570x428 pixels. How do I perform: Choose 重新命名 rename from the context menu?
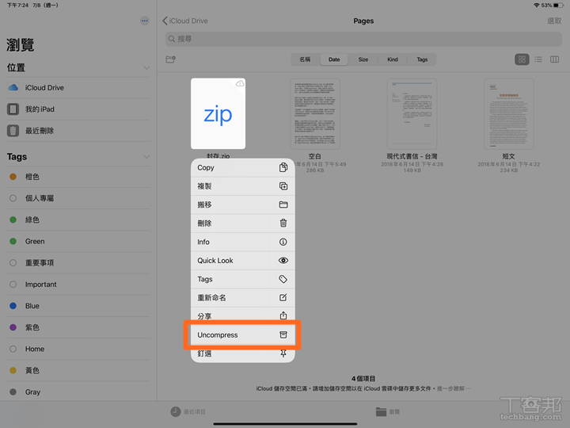click(x=243, y=298)
